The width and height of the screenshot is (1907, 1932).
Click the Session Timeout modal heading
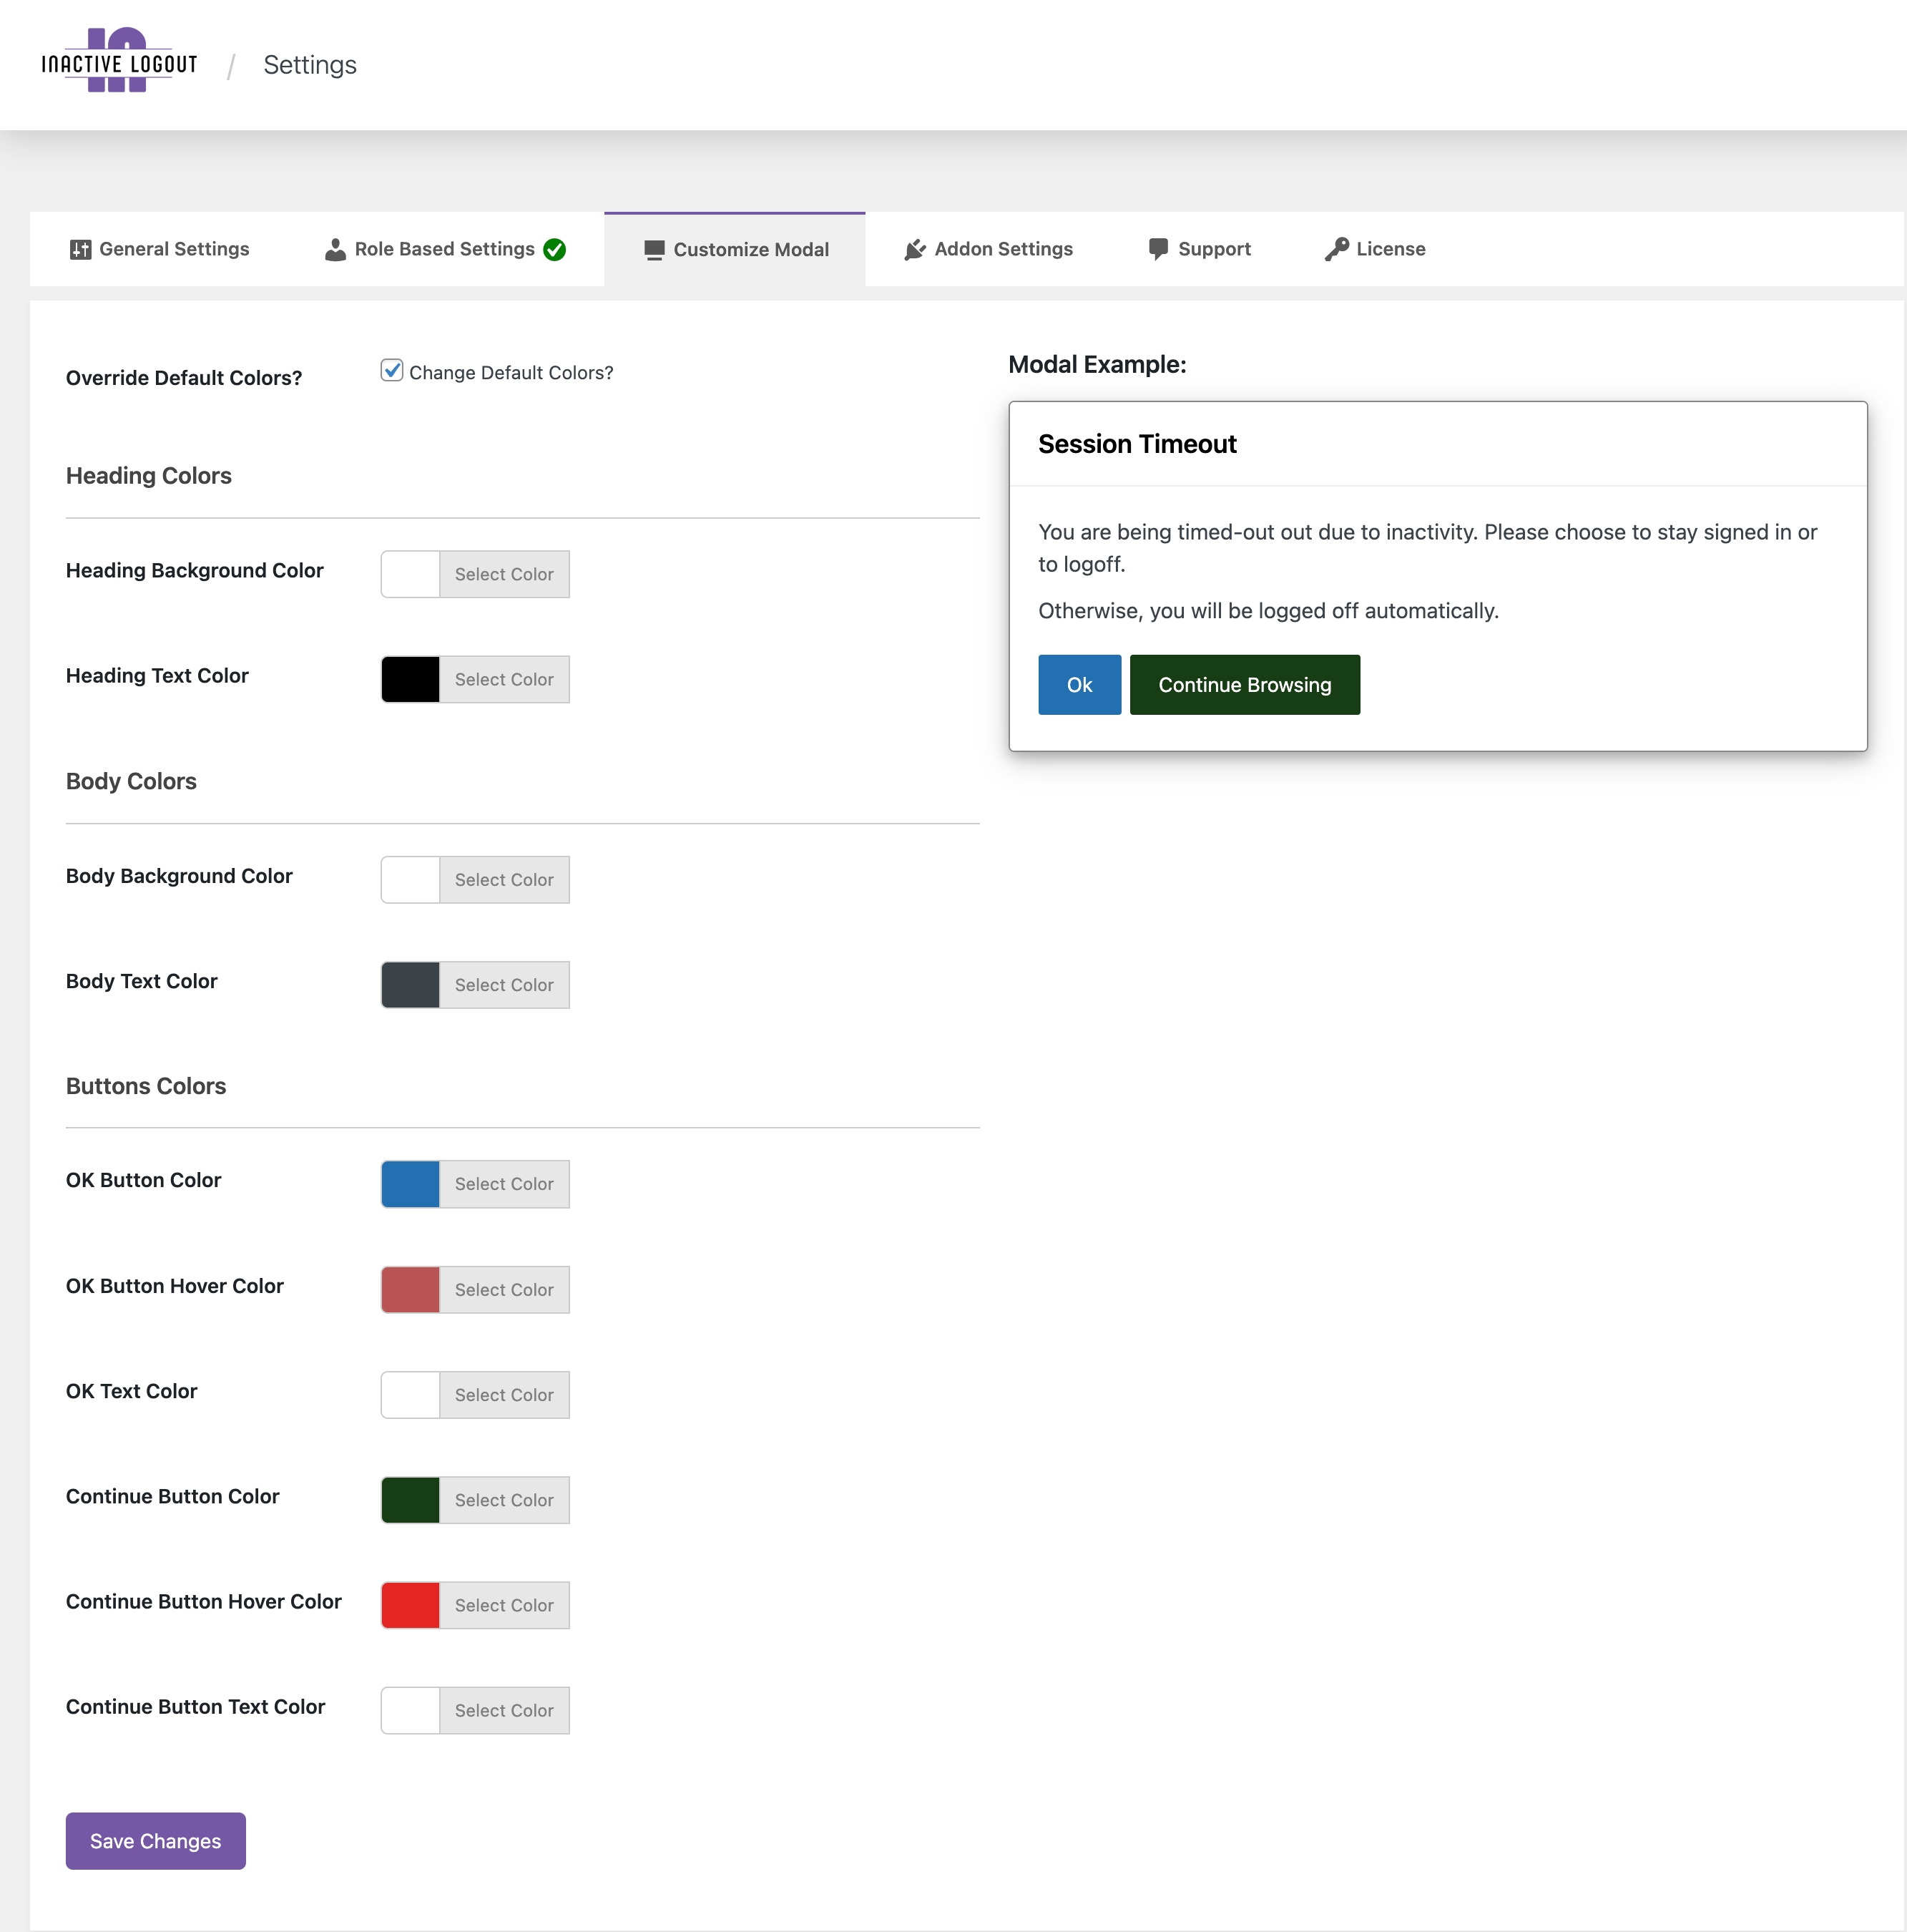point(1137,444)
